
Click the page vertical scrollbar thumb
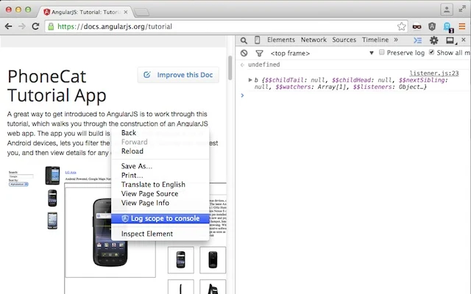[230, 68]
